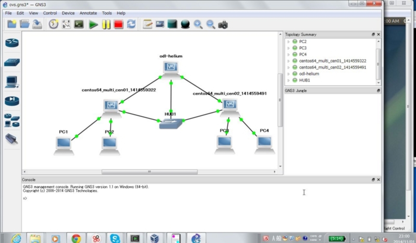
Task: Expand odl-helium in Topology Summary
Action: click(x=288, y=74)
